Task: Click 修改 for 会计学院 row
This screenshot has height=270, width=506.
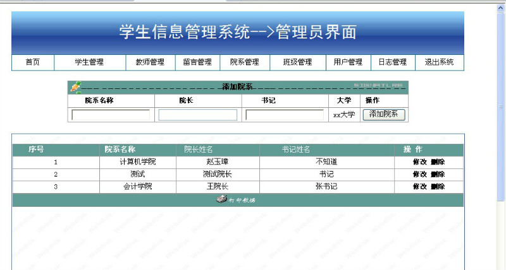Action: 420,187
